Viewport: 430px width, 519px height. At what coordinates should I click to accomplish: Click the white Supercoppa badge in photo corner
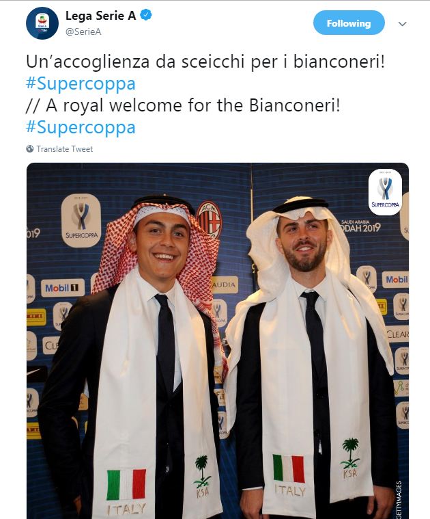click(385, 191)
